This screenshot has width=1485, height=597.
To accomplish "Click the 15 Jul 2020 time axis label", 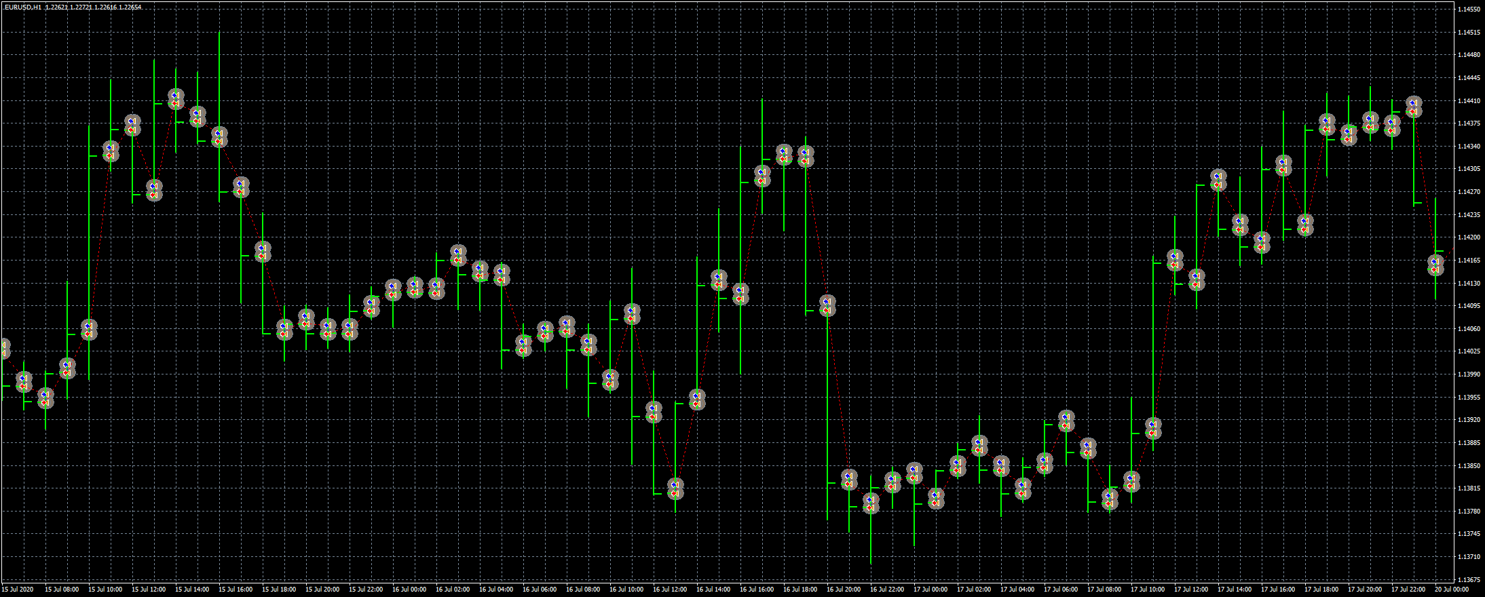I will pos(18,590).
